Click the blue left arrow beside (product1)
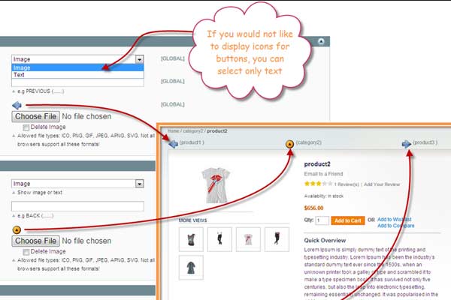The height and width of the screenshot is (300, 451). [x=173, y=143]
